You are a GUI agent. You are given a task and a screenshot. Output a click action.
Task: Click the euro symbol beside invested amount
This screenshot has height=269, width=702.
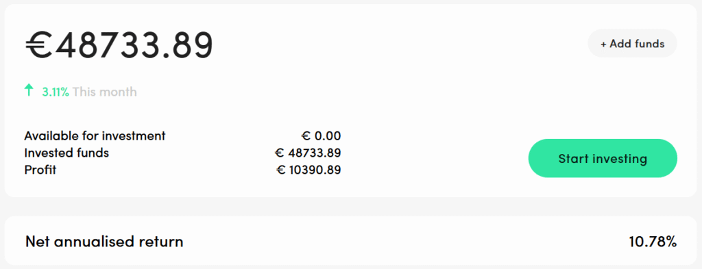click(x=279, y=153)
